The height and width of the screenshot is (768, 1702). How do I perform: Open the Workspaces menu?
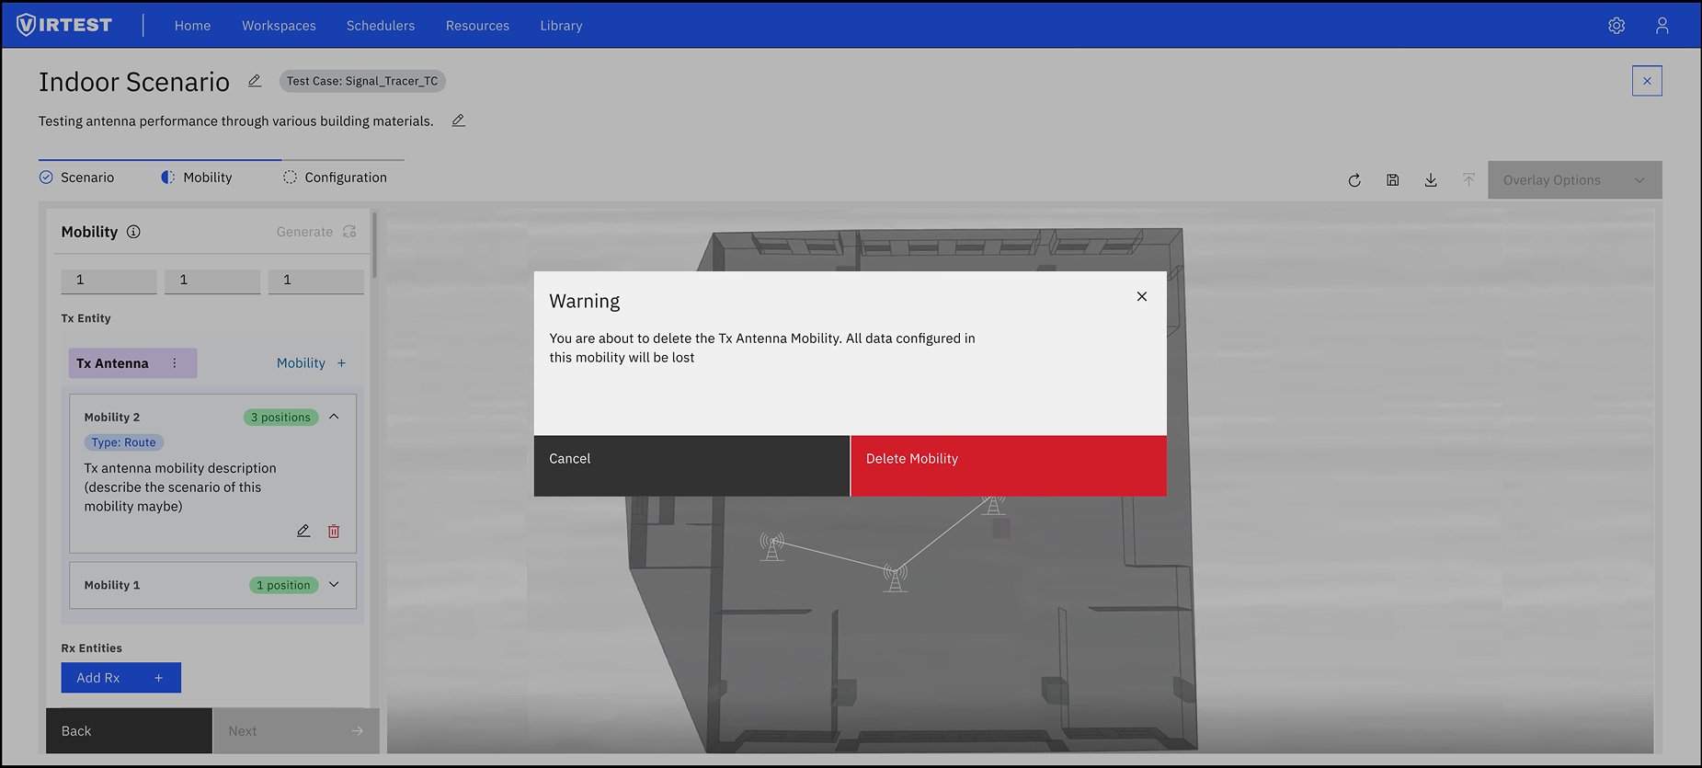pos(279,26)
